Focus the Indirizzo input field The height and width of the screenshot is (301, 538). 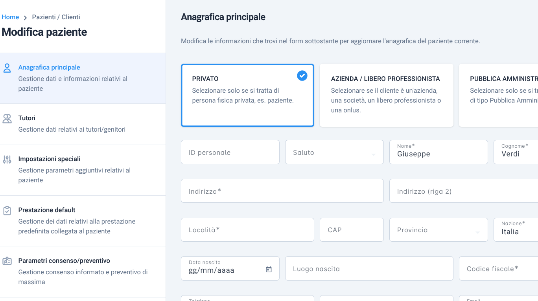point(282,191)
